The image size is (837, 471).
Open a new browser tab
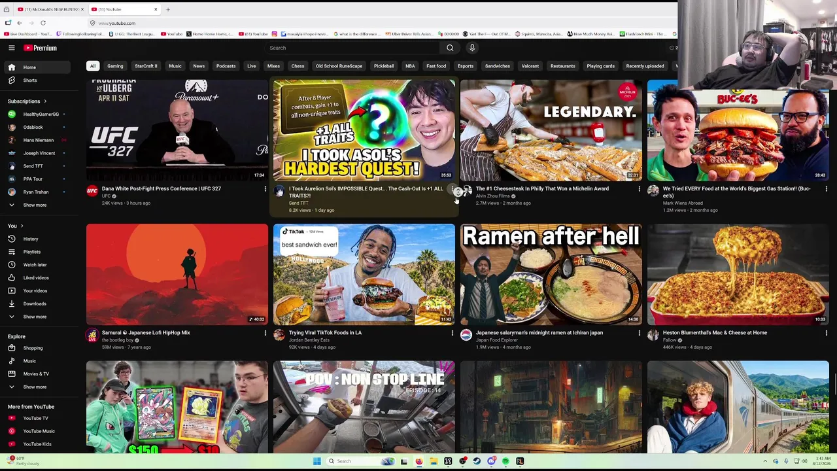click(168, 9)
